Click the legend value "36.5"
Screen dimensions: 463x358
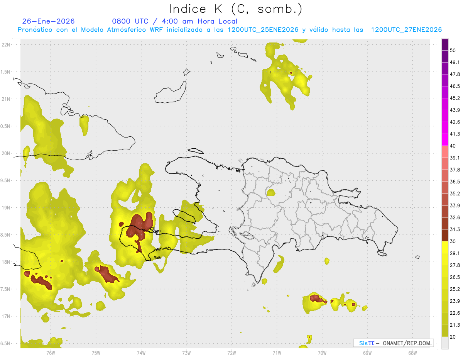click(455, 182)
